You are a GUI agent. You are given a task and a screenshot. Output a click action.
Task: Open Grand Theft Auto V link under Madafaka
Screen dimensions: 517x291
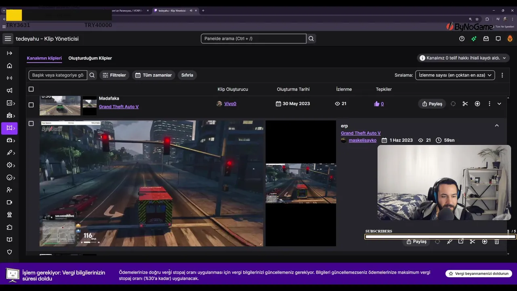119,107
